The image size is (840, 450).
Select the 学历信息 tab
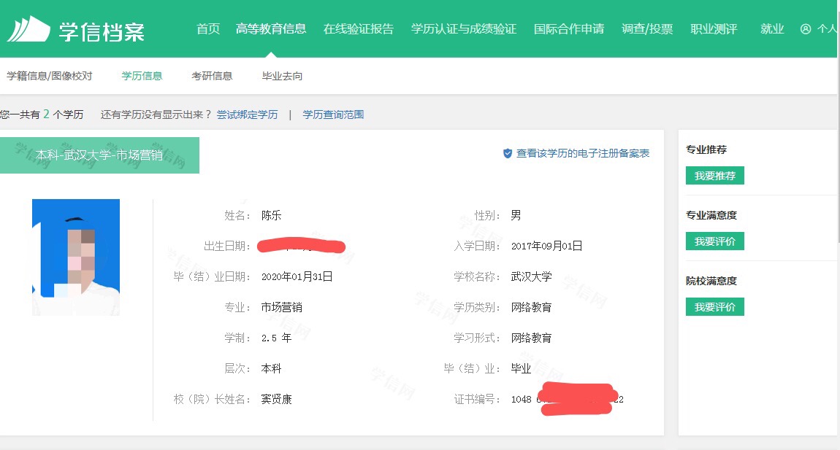click(141, 75)
